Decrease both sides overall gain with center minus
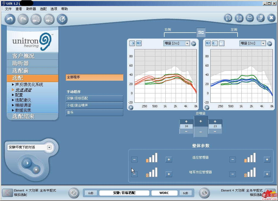Screen dimensions: 278x201 click(x=201, y=132)
